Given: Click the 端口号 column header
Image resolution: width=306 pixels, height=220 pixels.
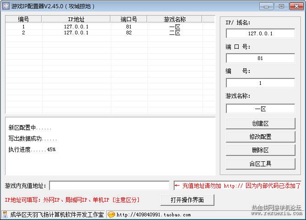Looking at the screenshot, I should pos(129,19).
